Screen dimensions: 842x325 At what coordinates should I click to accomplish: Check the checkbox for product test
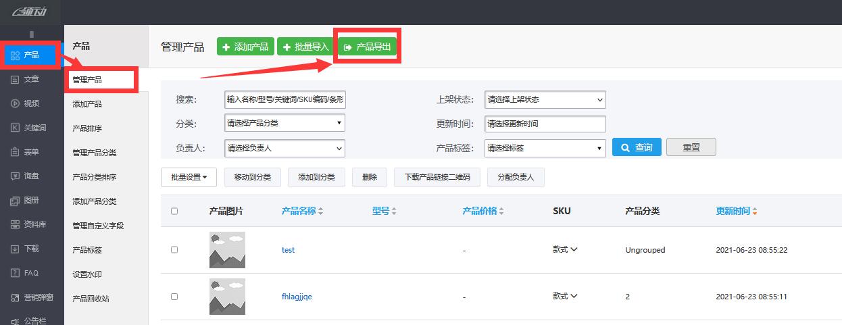pos(174,249)
